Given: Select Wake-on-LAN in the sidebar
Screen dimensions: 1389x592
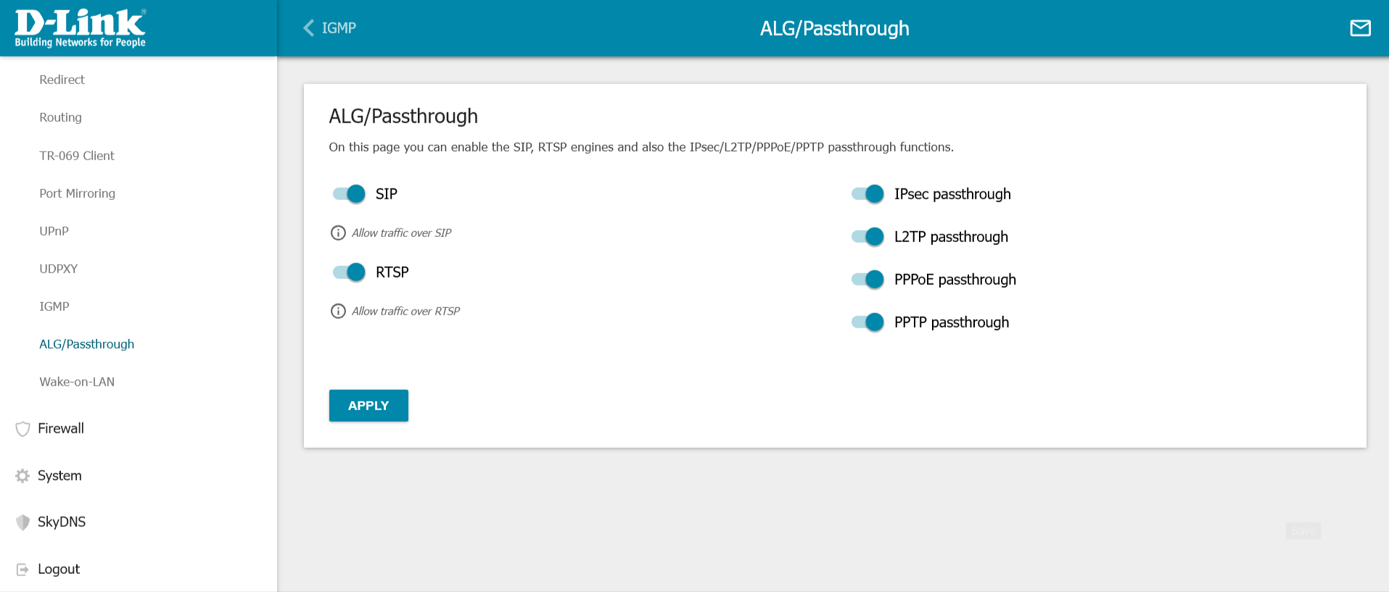Looking at the screenshot, I should (x=77, y=382).
